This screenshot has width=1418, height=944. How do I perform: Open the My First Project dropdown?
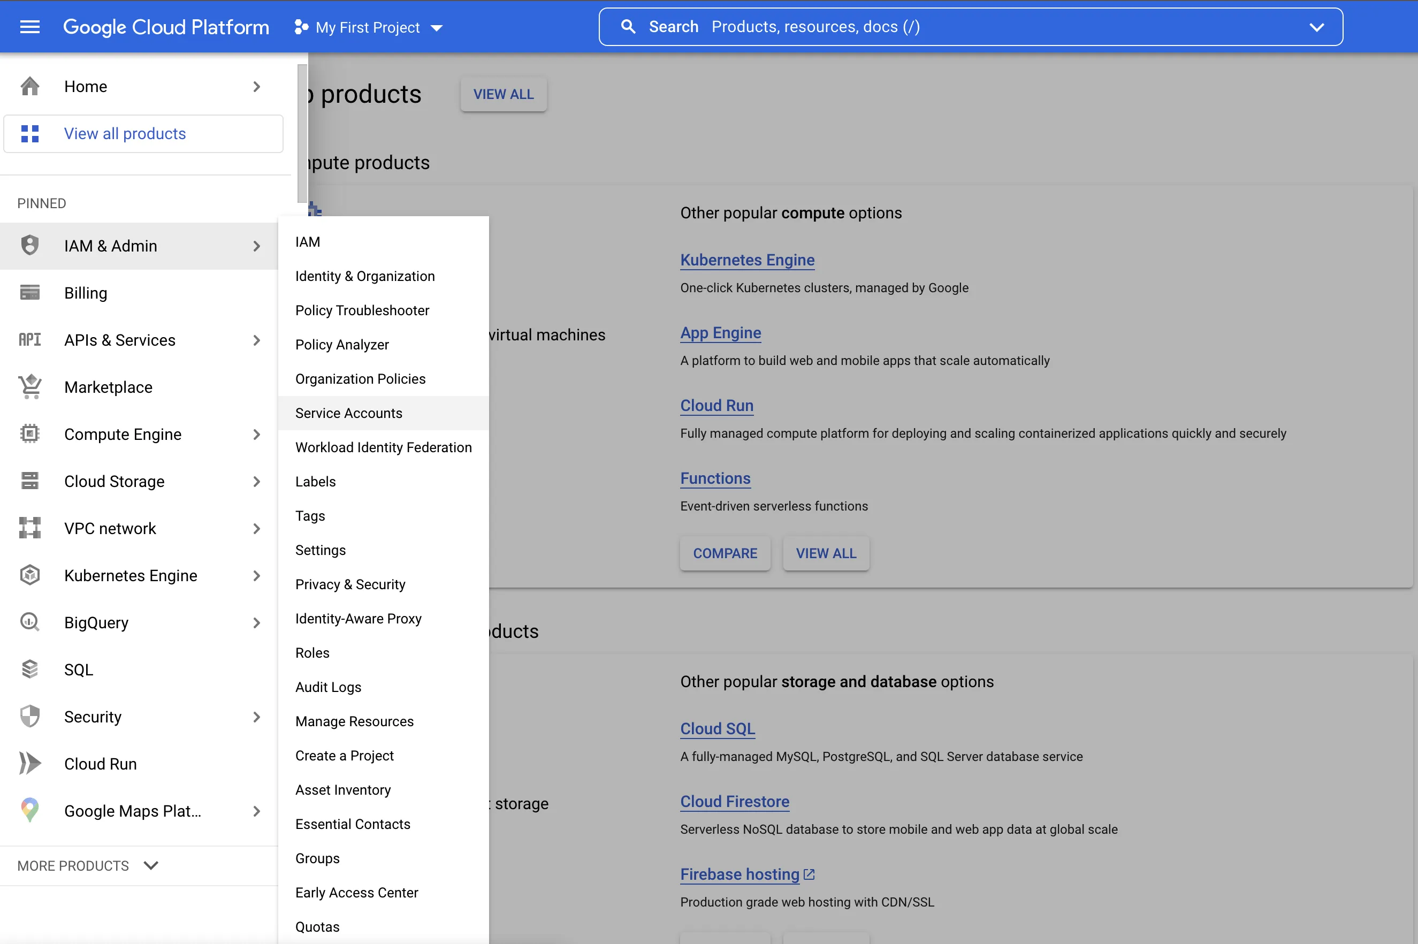[436, 27]
